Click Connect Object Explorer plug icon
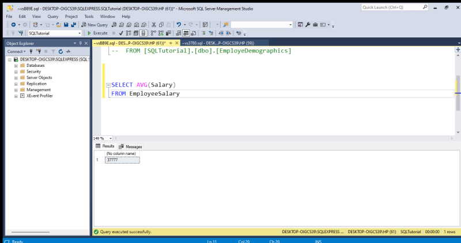The height and width of the screenshot is (243, 461). (x=31, y=51)
